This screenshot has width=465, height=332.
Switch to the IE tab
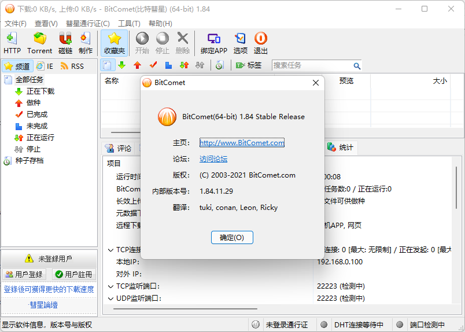pyautogui.click(x=45, y=66)
